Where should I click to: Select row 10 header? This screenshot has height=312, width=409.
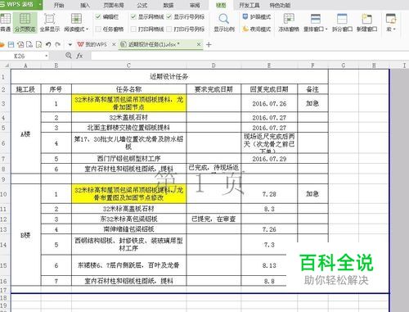tap(4, 194)
